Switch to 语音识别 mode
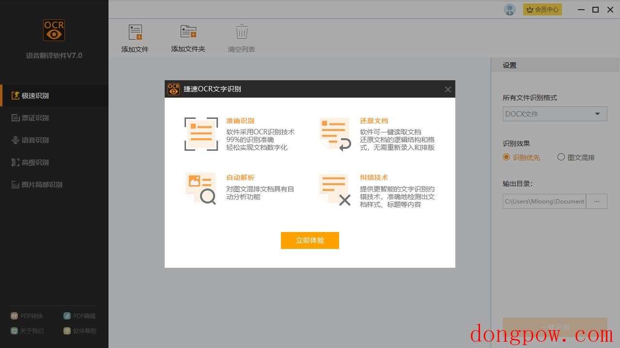620x348 pixels. tap(54, 140)
